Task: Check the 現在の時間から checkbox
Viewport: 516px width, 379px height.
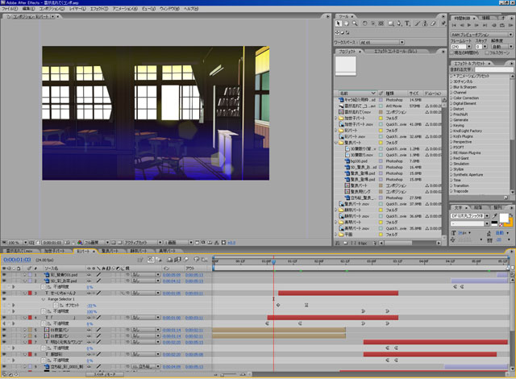Action: pyautogui.click(x=452, y=52)
